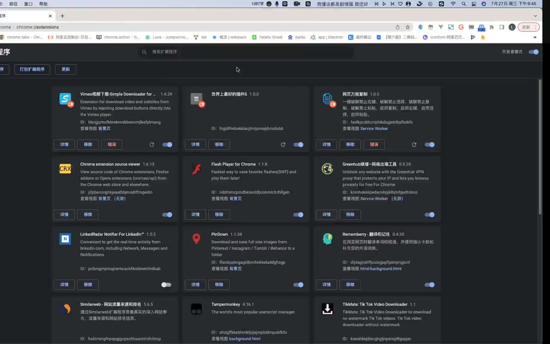Disable the 世界上最好的插件 extension
550x344 pixels.
click(x=299, y=145)
